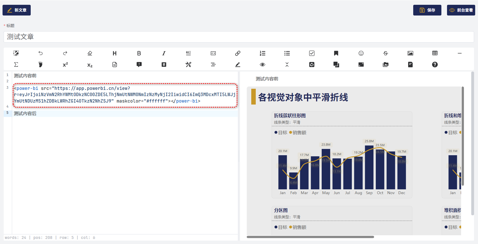Image resolution: width=478 pixels, height=244 pixels.
Task: Apply subscript x₂ formatting
Action: [x=90, y=65]
